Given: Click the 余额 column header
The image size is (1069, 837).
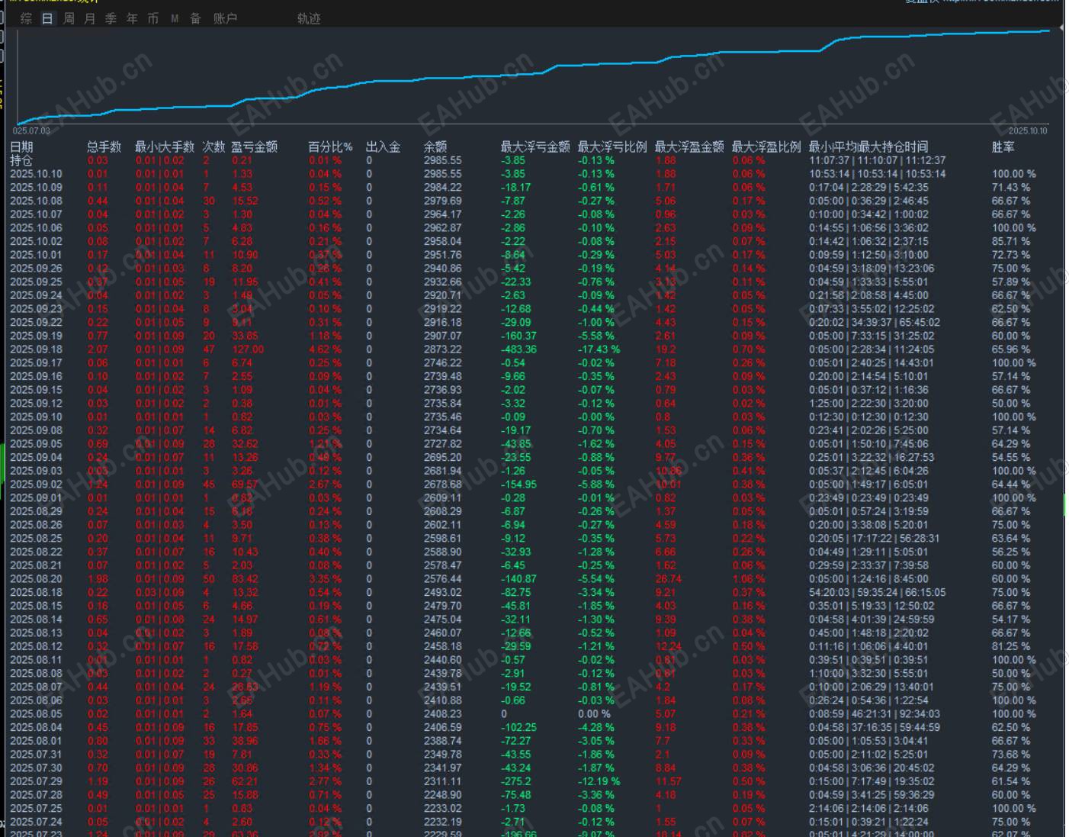Looking at the screenshot, I should click(x=435, y=146).
